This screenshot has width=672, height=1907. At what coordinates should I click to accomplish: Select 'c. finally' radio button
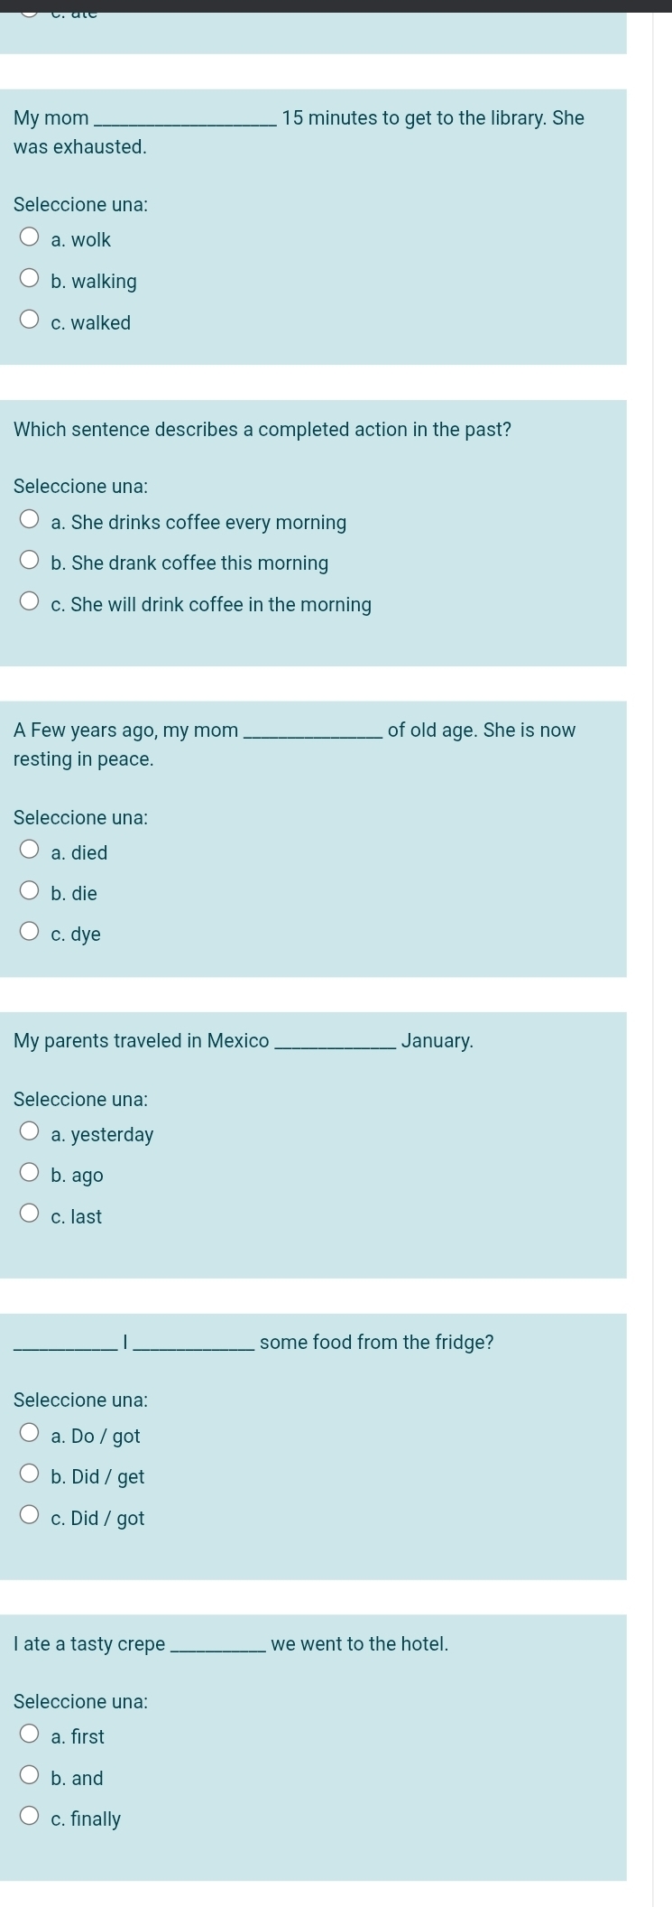coord(30,1818)
